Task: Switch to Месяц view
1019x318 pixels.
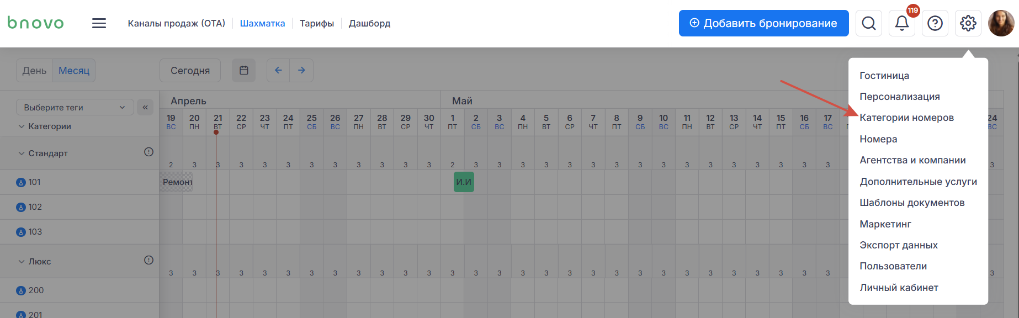Action: click(x=74, y=71)
